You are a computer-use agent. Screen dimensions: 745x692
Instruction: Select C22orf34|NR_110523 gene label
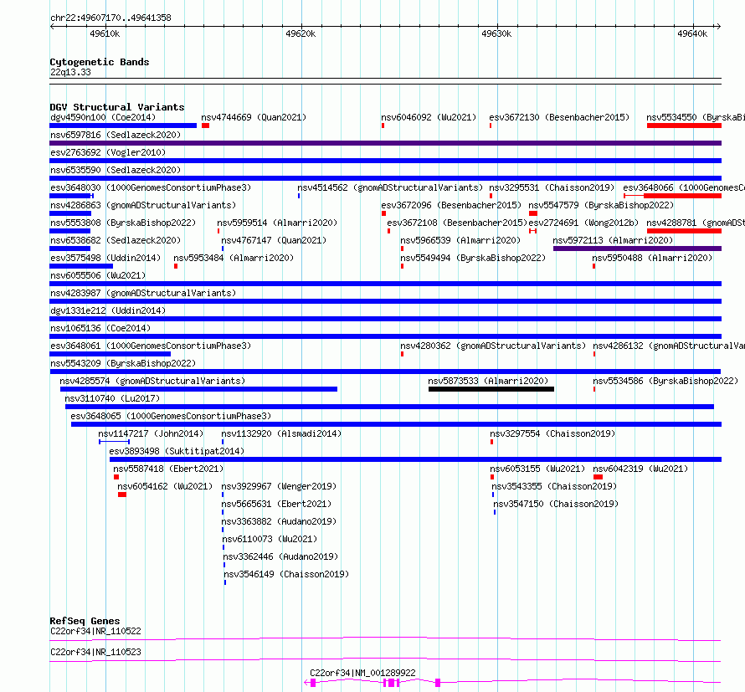[95, 652]
